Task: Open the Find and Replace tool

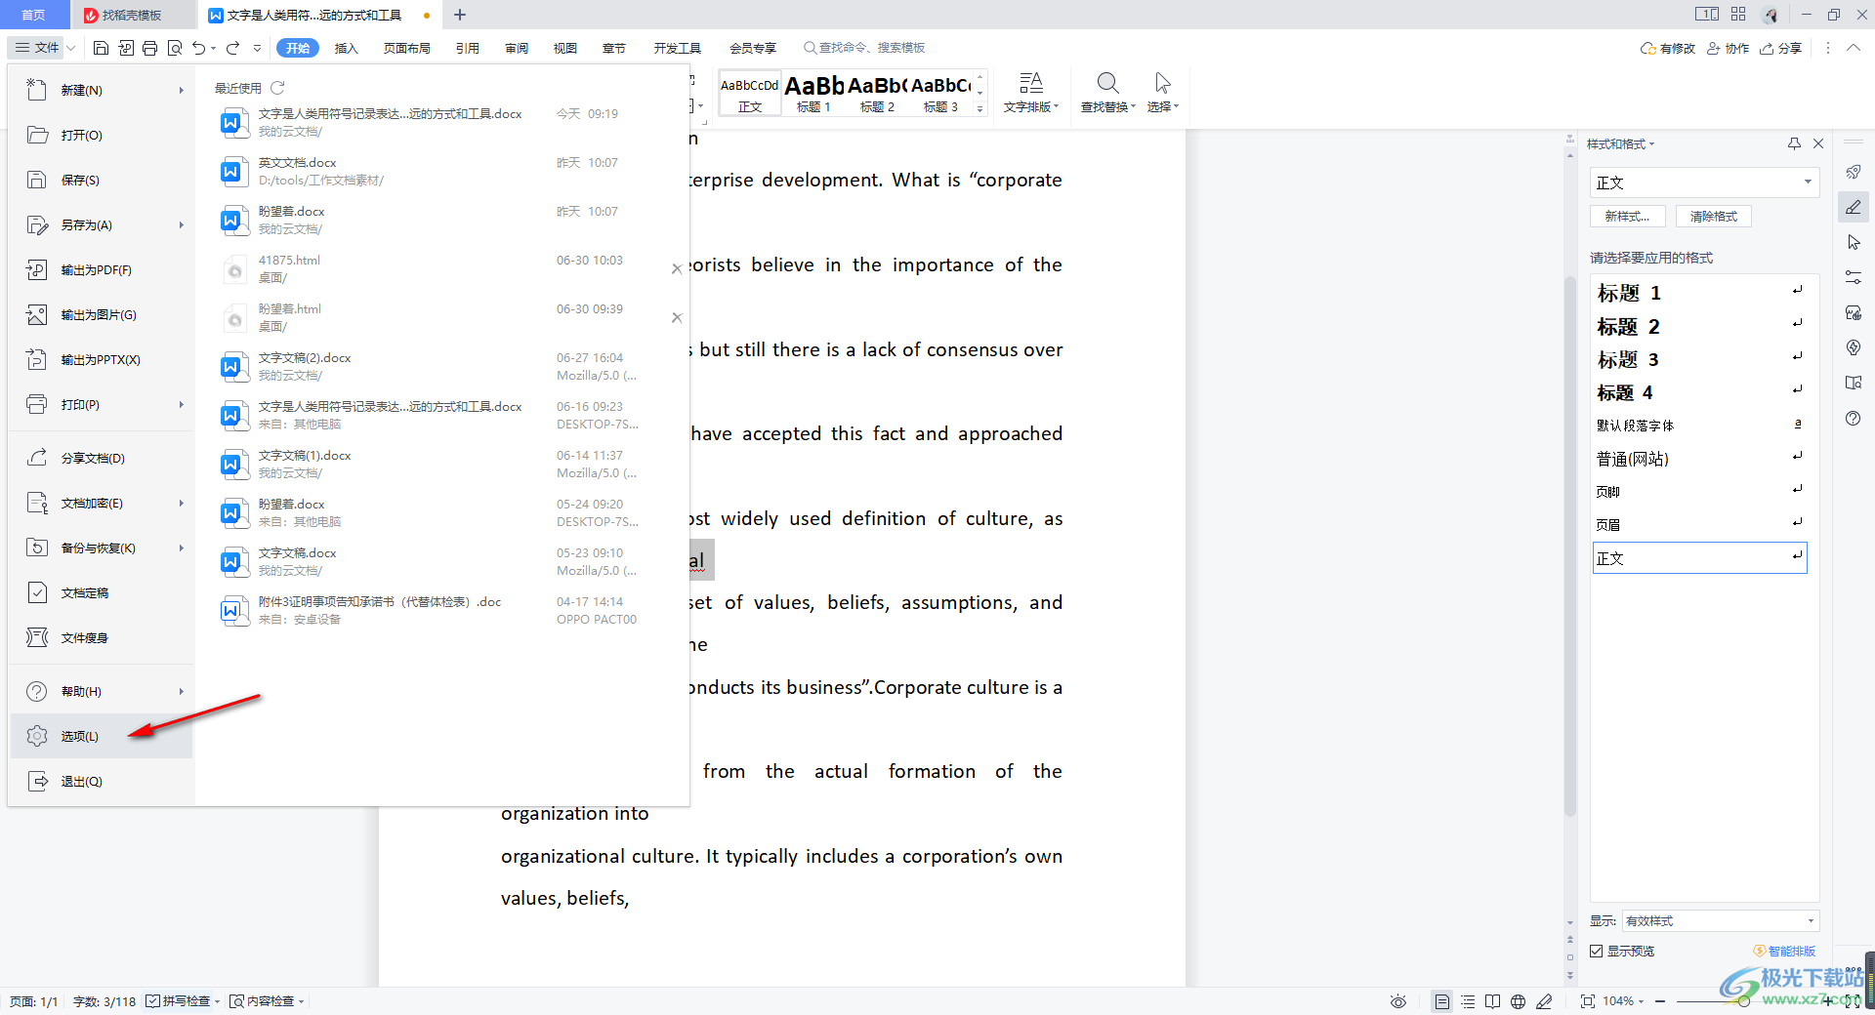Action: pyautogui.click(x=1107, y=94)
